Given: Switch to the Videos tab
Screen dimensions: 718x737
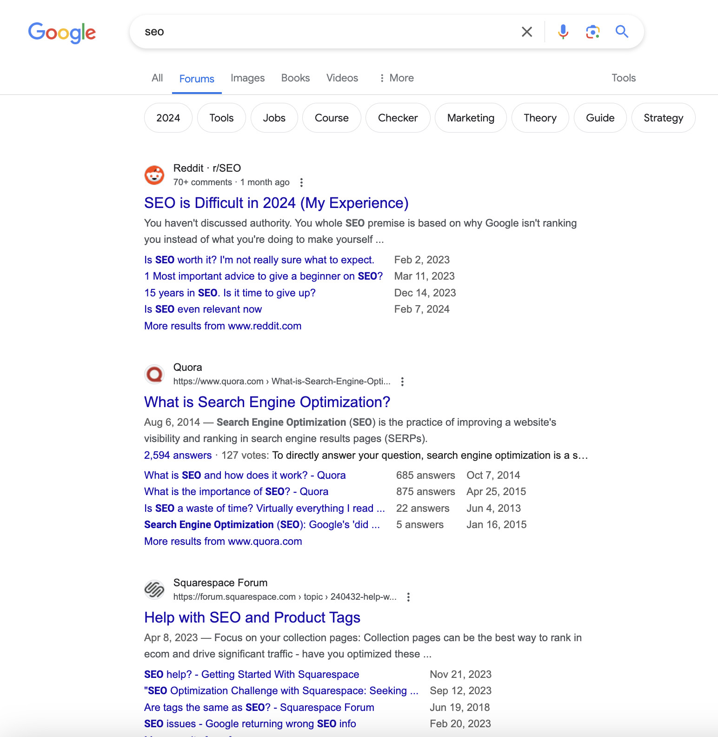Looking at the screenshot, I should tap(342, 78).
